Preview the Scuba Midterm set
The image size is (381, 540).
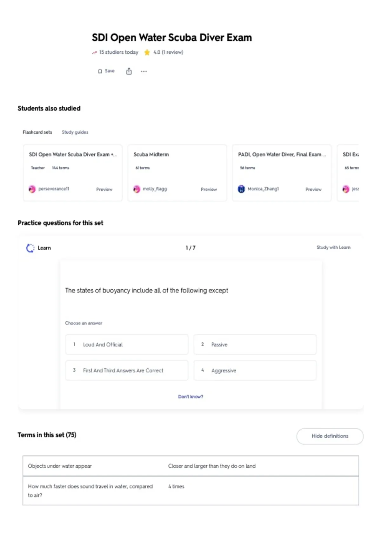pos(209,189)
